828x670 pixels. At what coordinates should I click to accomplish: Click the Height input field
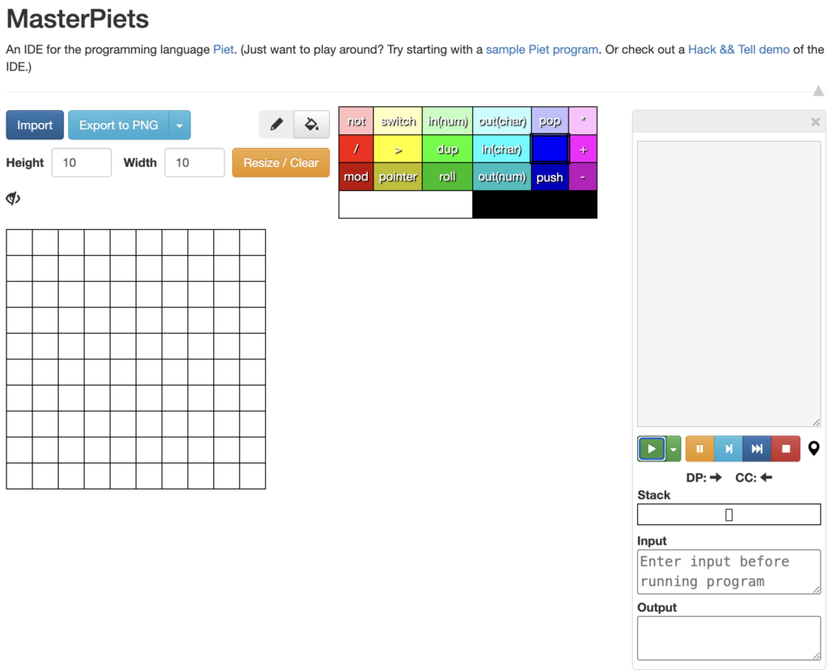point(82,163)
